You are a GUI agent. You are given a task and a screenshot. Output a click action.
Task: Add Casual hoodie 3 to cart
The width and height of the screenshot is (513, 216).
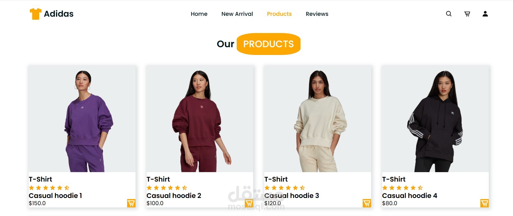coord(367,203)
